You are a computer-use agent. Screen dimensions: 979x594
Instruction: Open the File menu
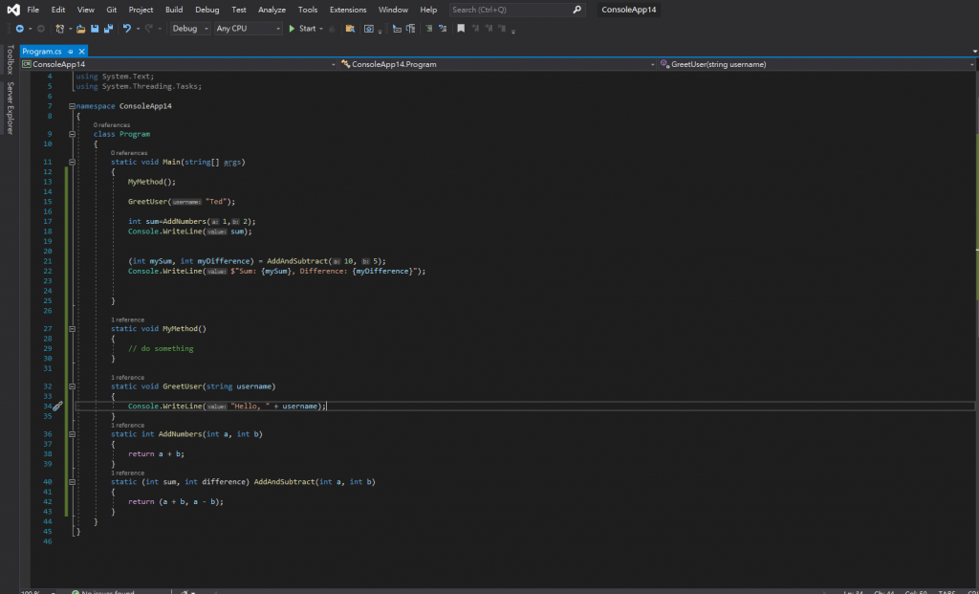[x=33, y=10]
